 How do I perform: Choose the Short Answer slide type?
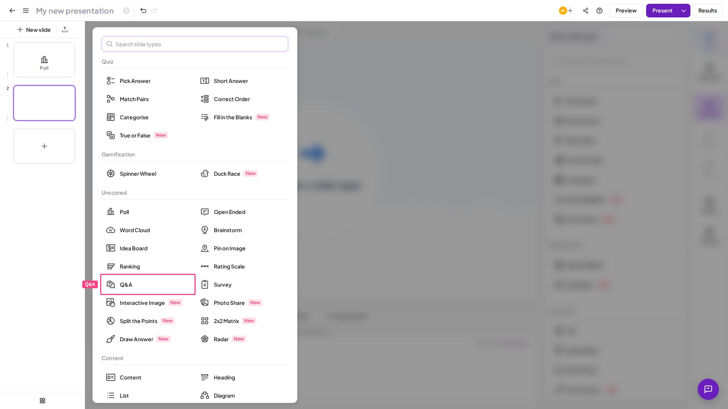(242, 81)
